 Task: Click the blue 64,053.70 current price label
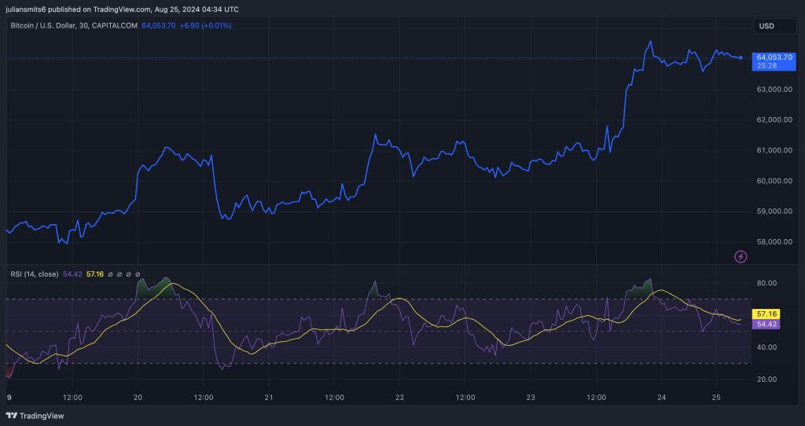774,57
